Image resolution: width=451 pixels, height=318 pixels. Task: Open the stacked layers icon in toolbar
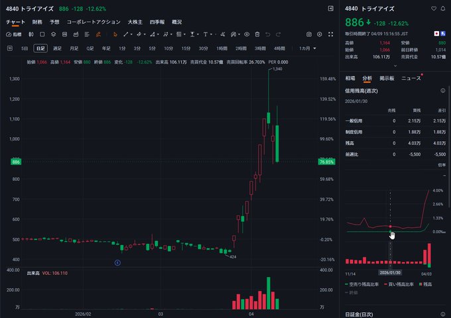point(54,34)
